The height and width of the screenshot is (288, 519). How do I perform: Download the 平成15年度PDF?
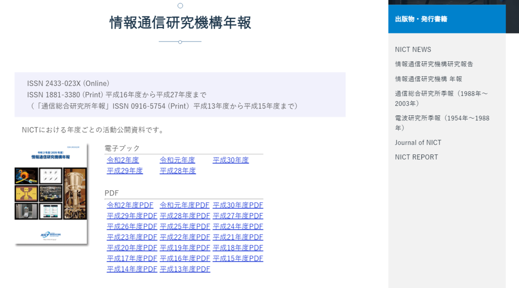tap(238, 258)
